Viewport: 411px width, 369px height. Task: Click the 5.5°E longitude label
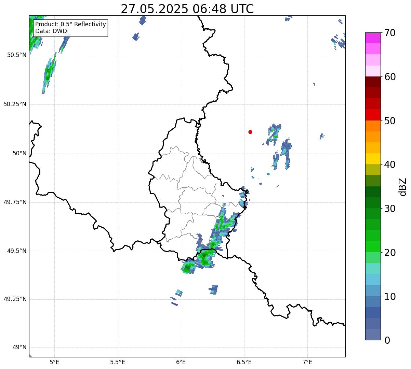pos(118,362)
